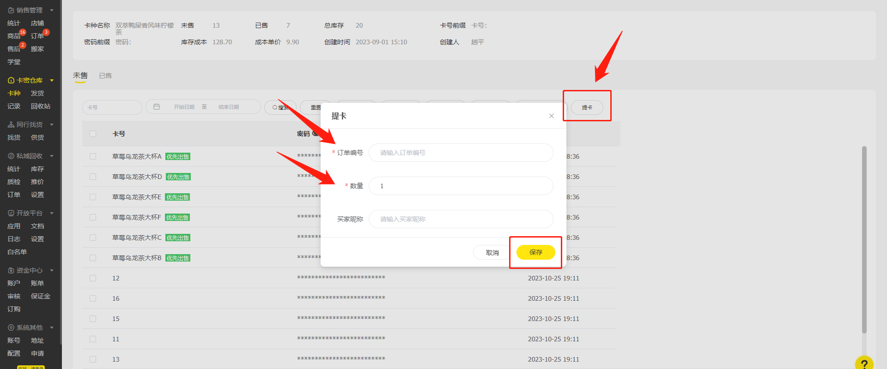Click the 订单编号 input field

pos(461,153)
